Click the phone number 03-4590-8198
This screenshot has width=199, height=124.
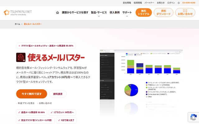[x=189, y=3]
